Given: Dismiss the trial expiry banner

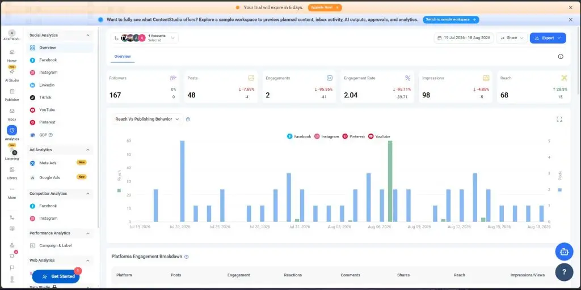Looking at the screenshot, I should (571, 7).
